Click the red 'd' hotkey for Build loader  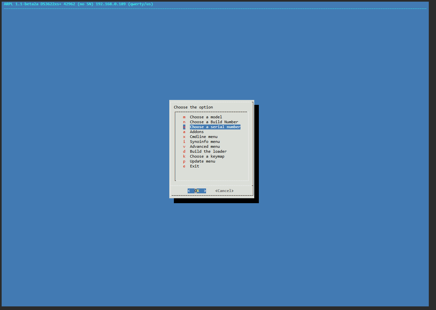point(184,151)
